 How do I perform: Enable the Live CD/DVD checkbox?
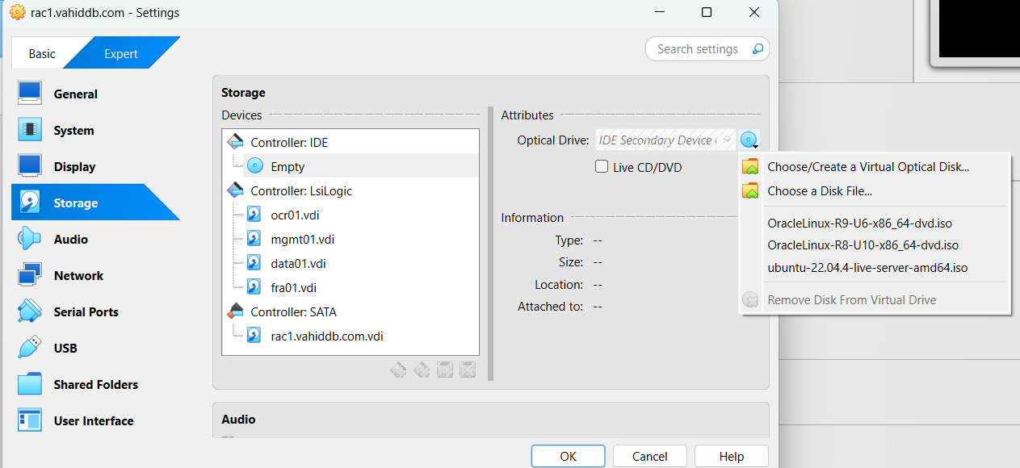point(602,167)
